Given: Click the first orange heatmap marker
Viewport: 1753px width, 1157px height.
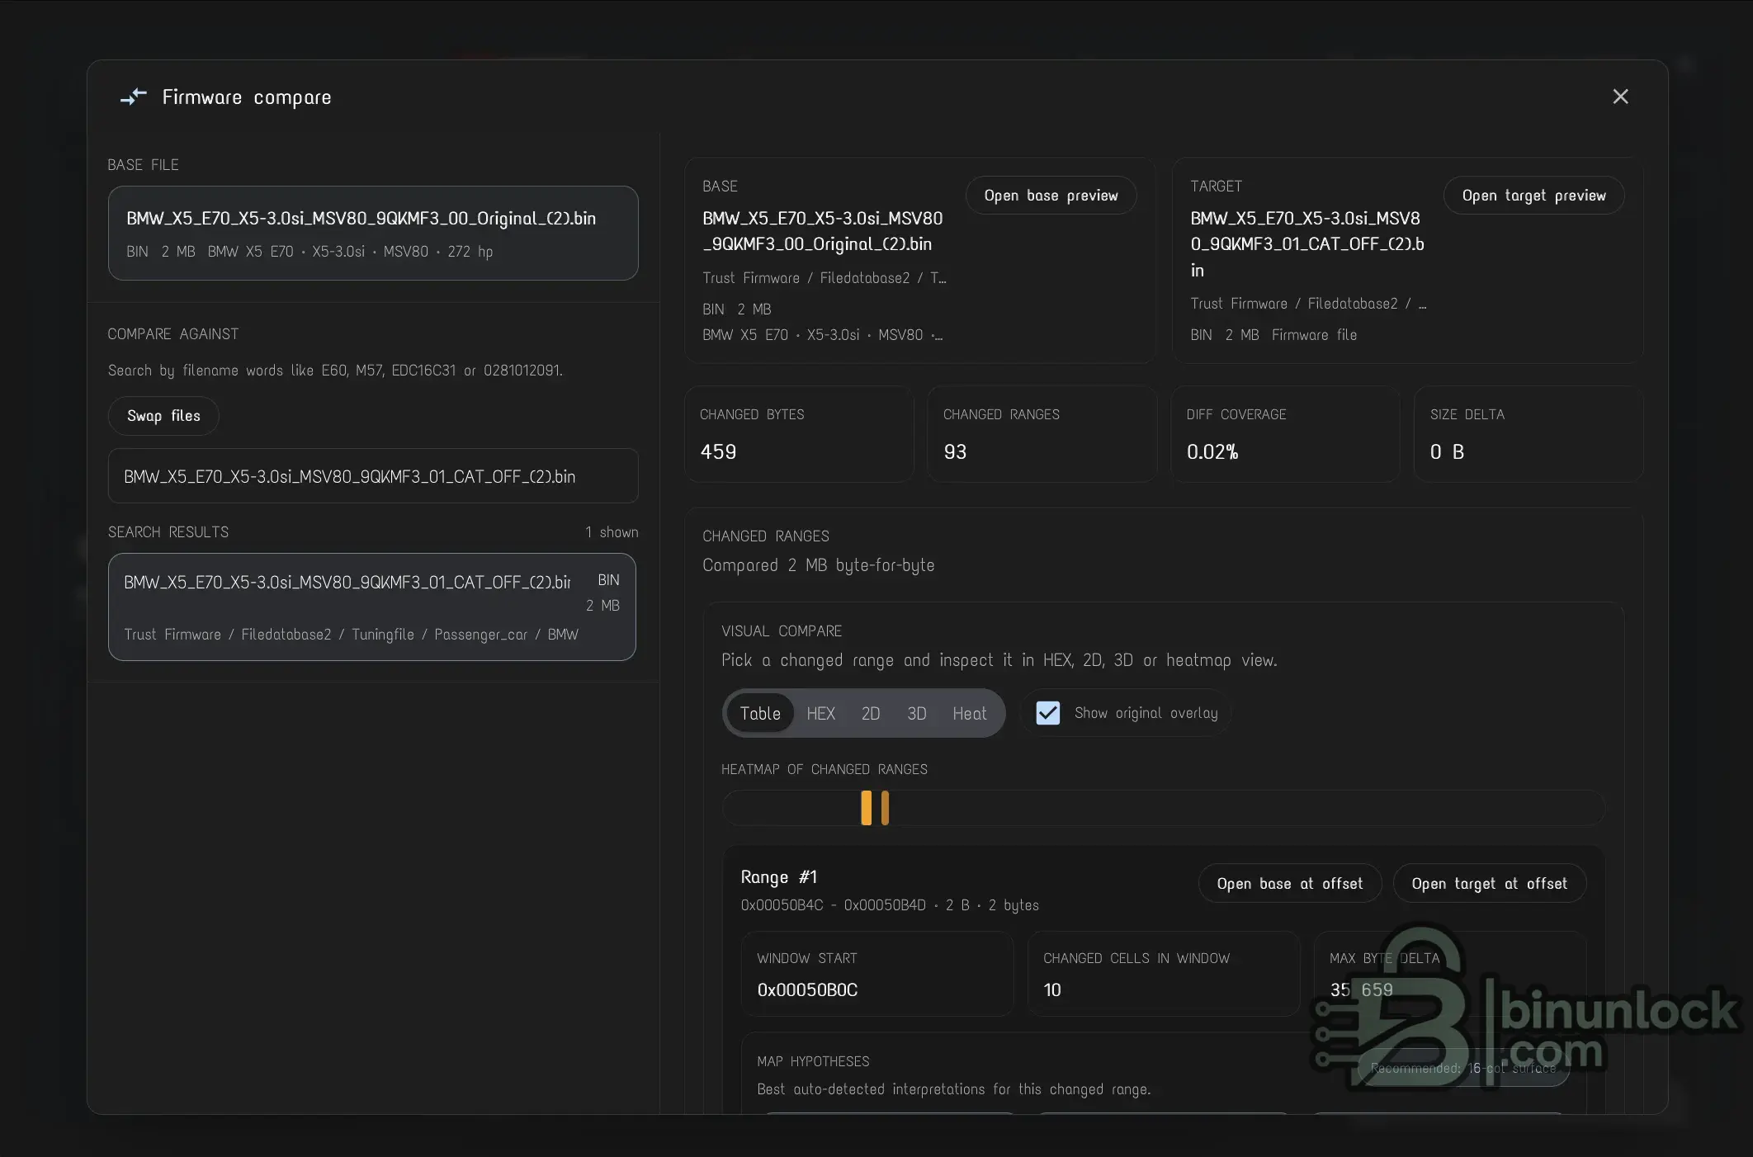Looking at the screenshot, I should point(866,808).
